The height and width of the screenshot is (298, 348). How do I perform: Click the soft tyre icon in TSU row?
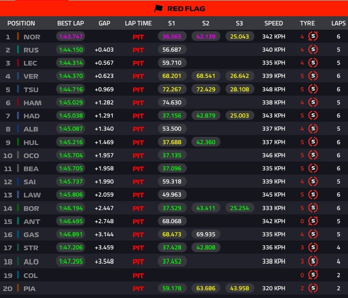tap(313, 89)
